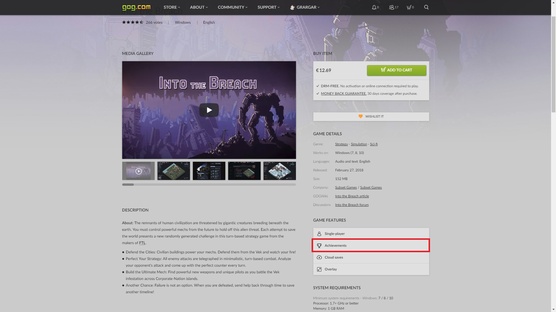Image resolution: width=556 pixels, height=312 pixels.
Task: Click the English language label
Action: (x=209, y=22)
